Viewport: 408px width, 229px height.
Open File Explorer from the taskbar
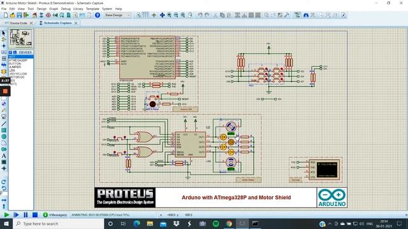[x=150, y=223]
